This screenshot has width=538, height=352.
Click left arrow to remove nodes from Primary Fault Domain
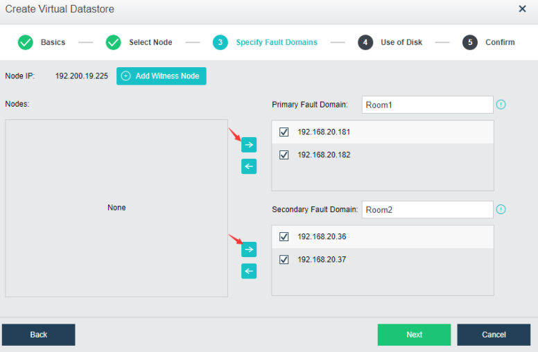point(249,166)
